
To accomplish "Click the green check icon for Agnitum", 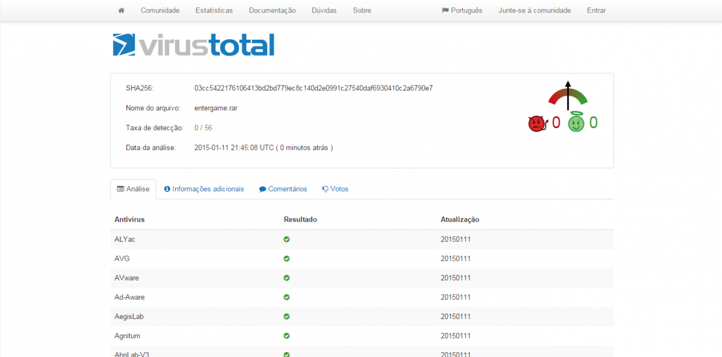I will [286, 335].
